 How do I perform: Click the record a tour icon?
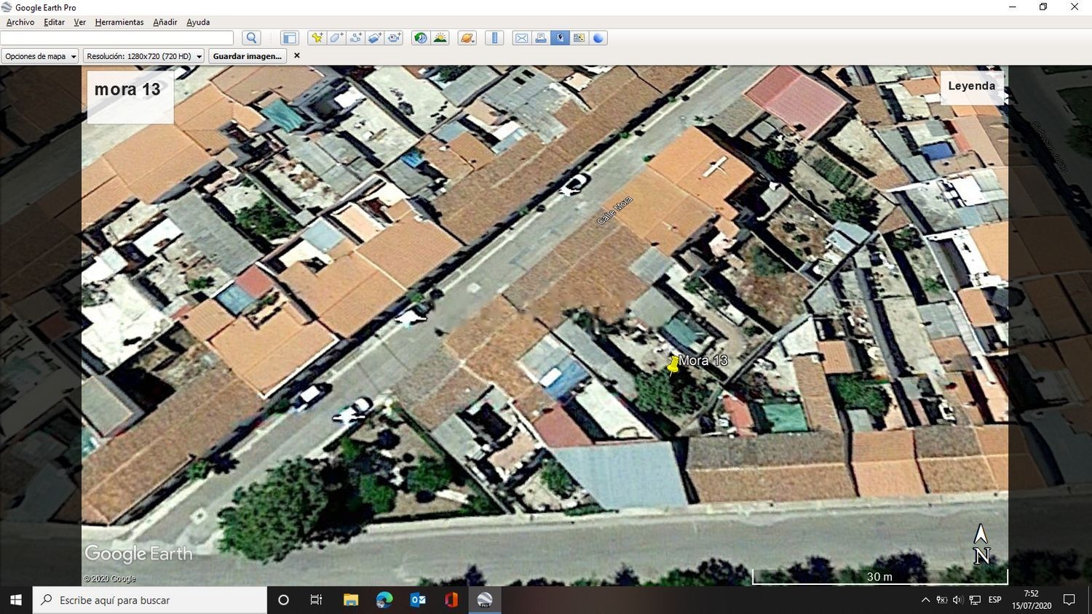[394, 38]
